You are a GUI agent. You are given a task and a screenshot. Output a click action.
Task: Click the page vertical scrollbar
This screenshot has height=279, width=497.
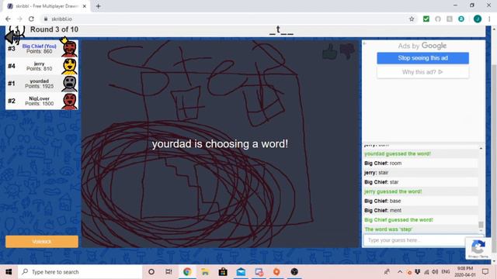[x=494, y=158]
